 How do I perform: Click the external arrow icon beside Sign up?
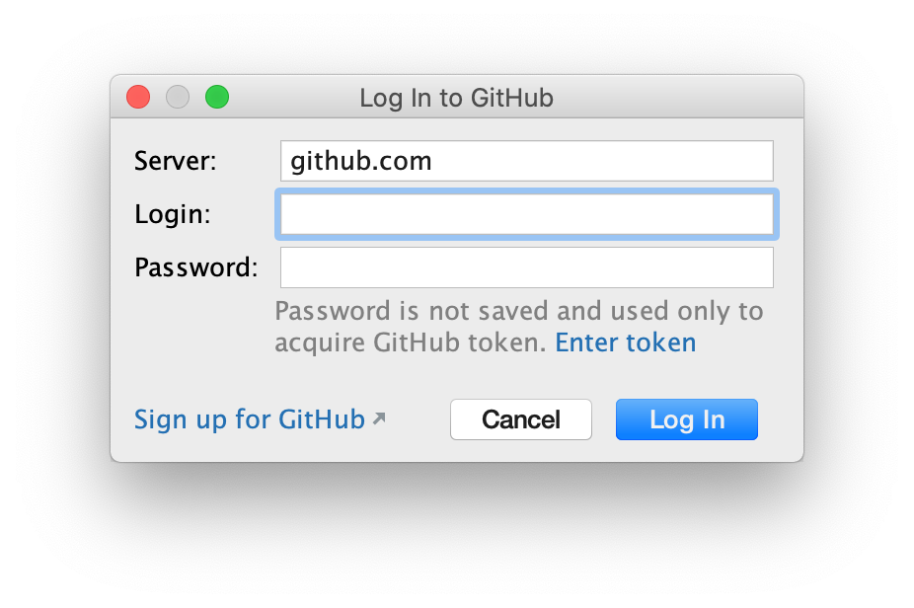pyautogui.click(x=379, y=418)
